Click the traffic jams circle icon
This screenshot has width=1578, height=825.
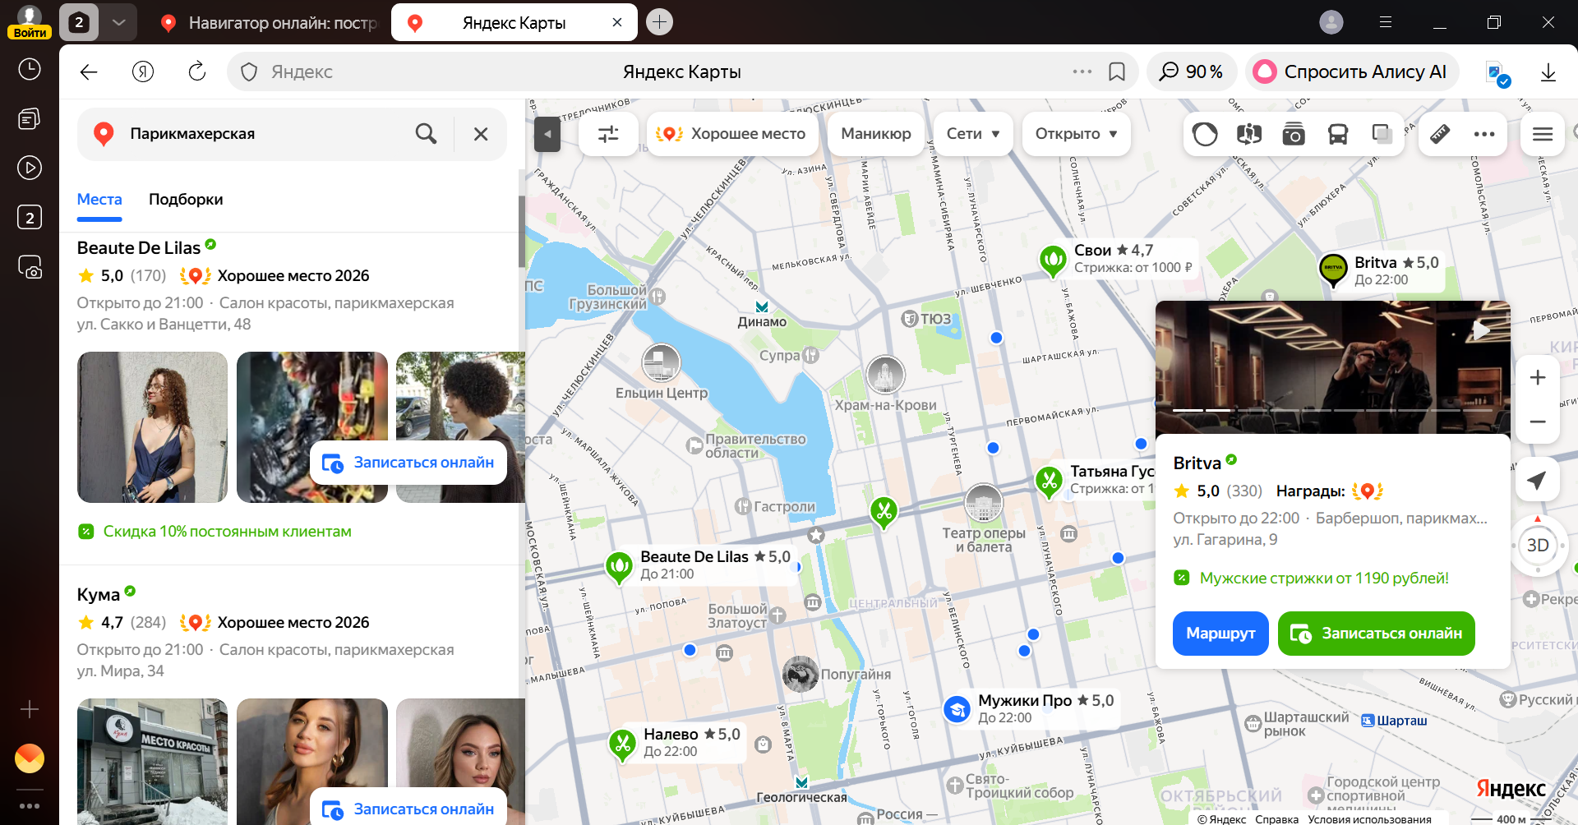pyautogui.click(x=1205, y=134)
